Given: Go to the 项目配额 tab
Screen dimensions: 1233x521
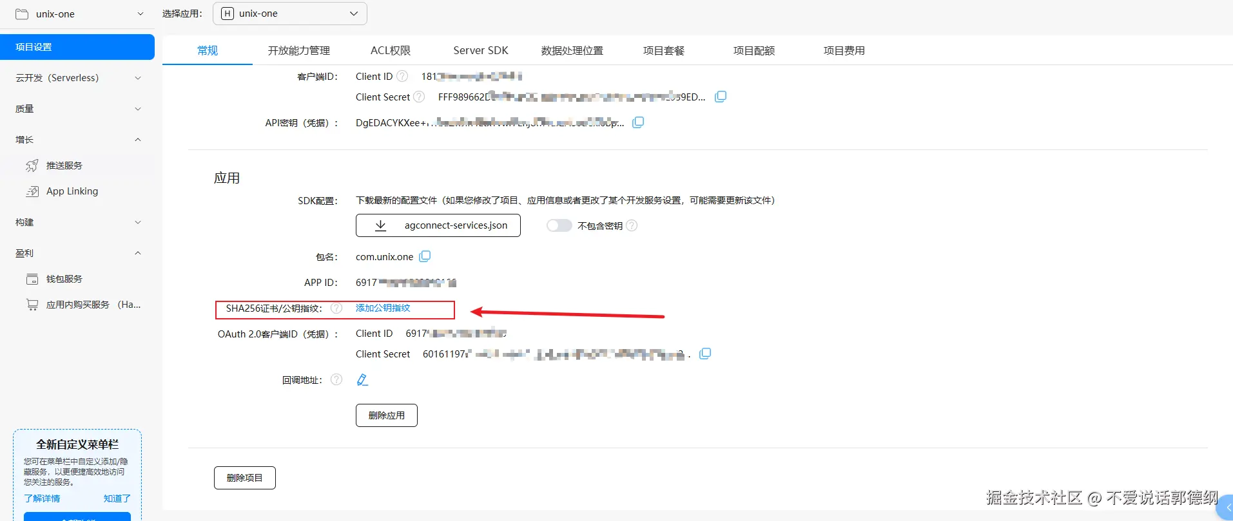Looking at the screenshot, I should pos(754,50).
